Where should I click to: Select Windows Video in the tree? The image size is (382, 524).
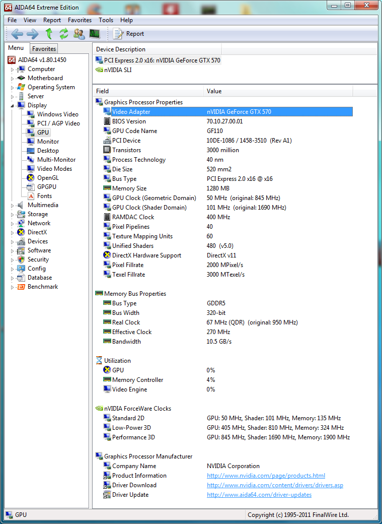tap(58, 114)
